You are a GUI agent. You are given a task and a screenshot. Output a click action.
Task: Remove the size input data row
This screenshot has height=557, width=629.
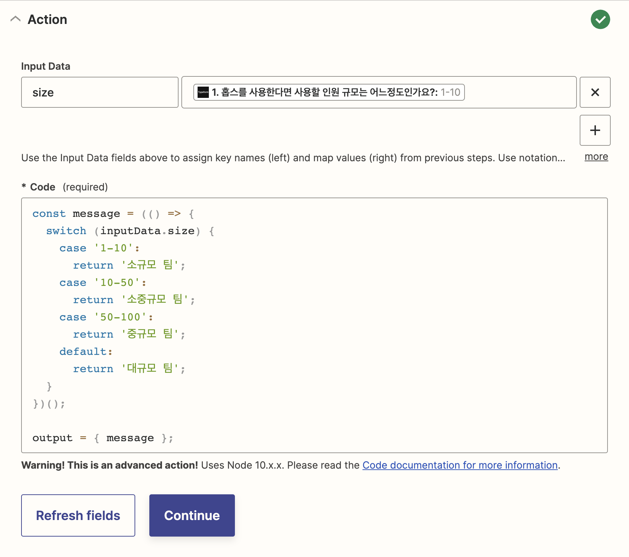[595, 92]
